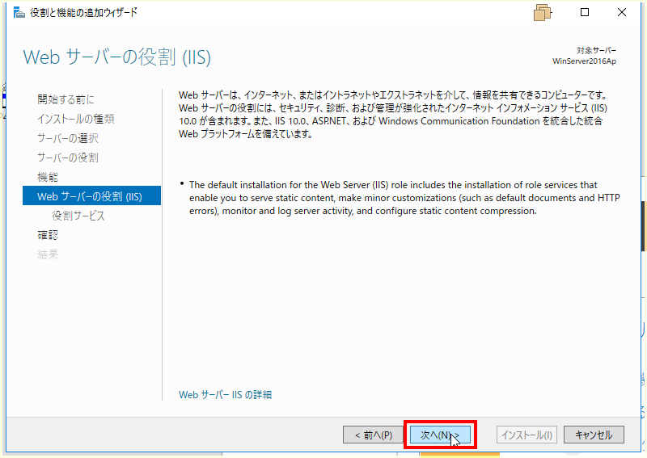Select インストールの種類 step
Screen dimensions: 647x458
75,119
